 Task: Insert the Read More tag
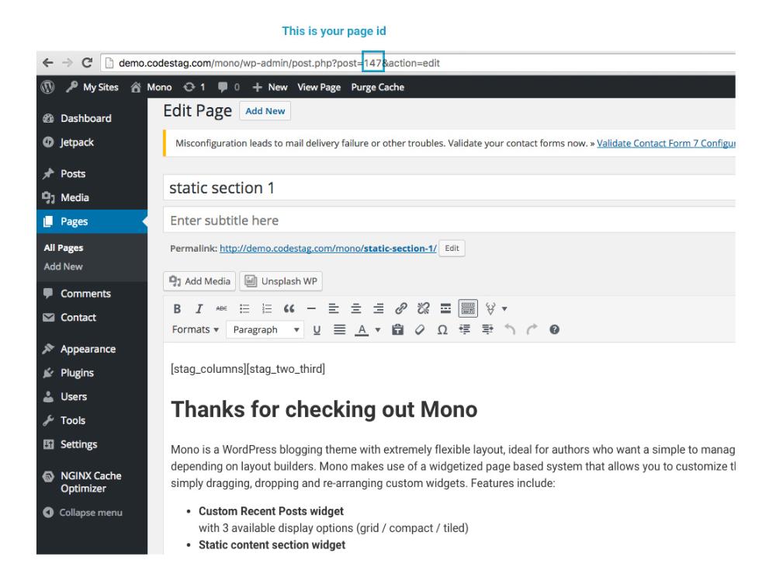(x=445, y=309)
